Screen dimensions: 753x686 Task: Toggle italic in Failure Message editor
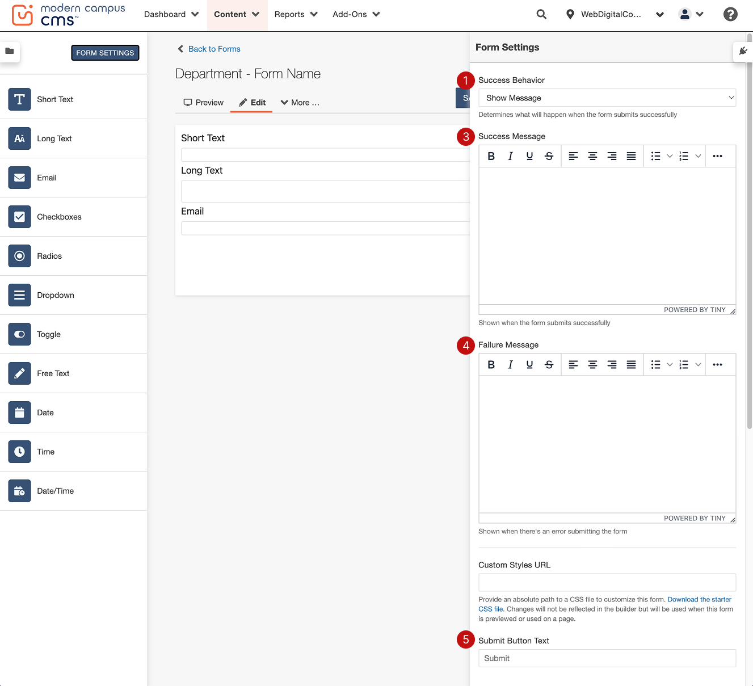(510, 365)
